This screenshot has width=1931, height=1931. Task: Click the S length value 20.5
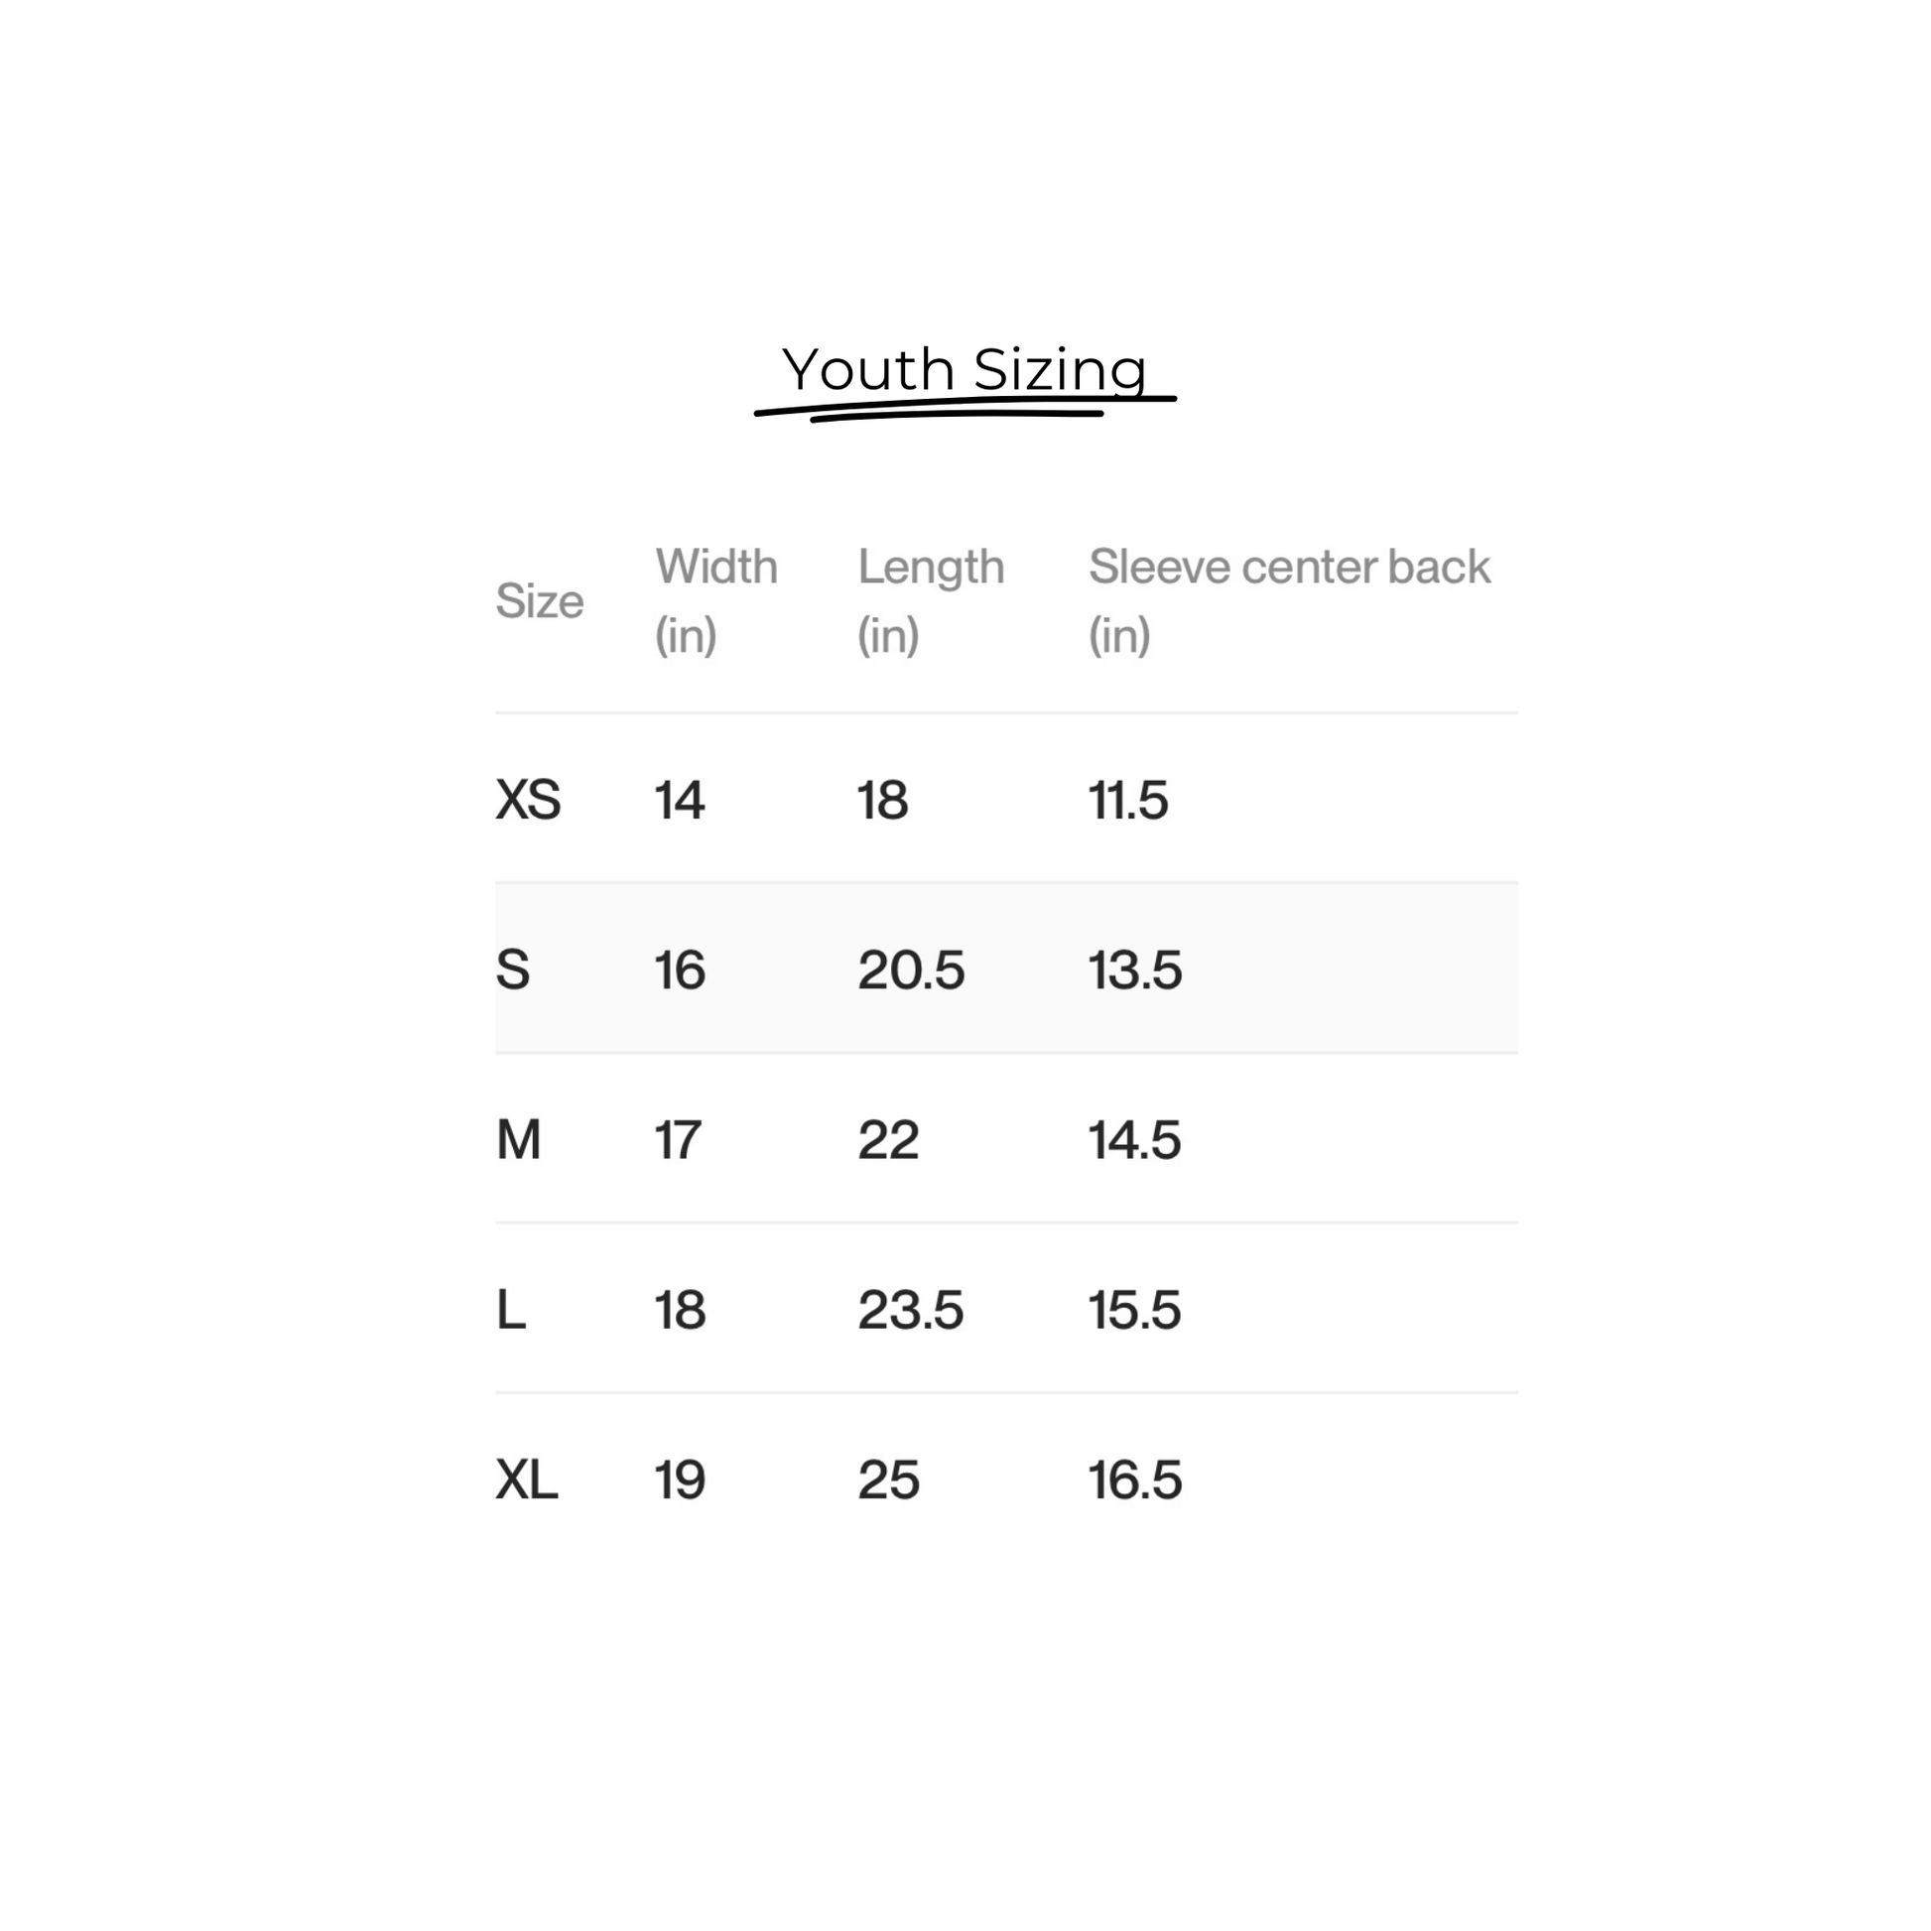[x=911, y=969]
